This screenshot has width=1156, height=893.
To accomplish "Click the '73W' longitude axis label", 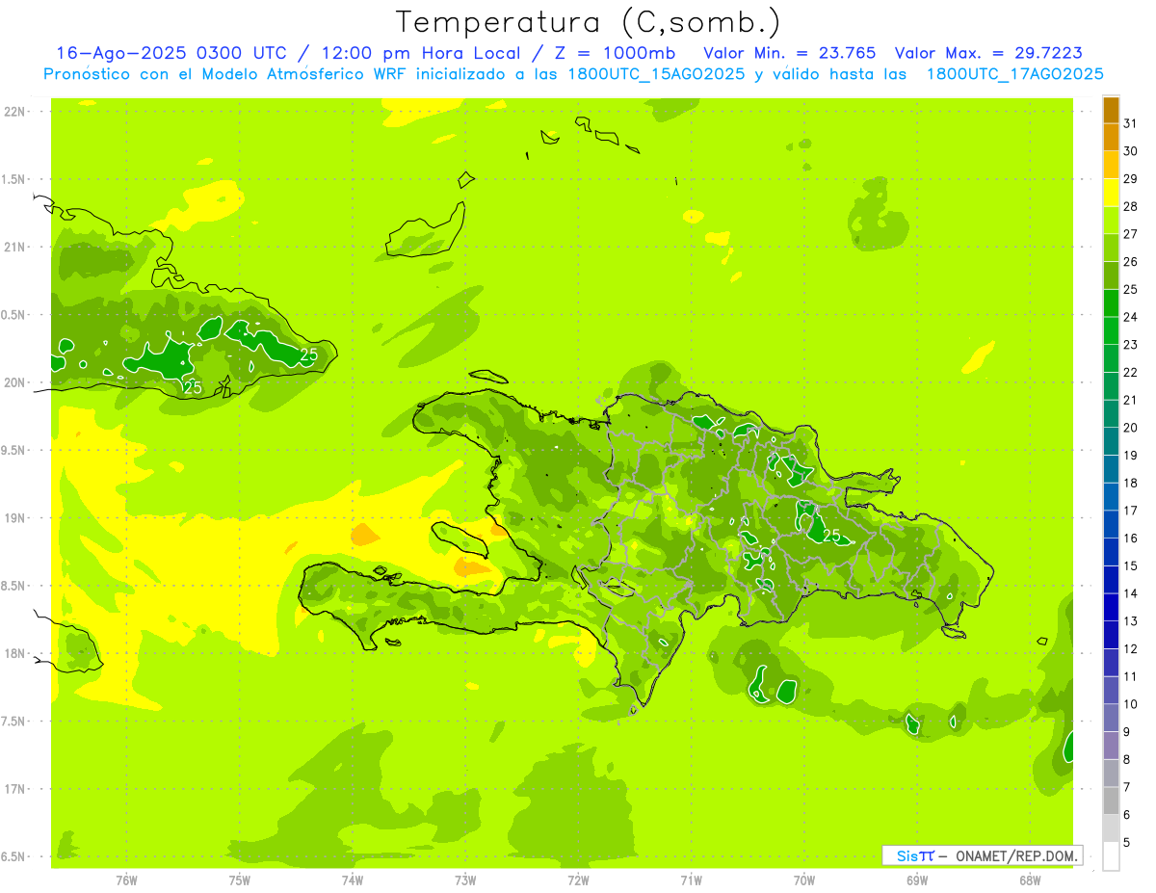I will 465,880.
